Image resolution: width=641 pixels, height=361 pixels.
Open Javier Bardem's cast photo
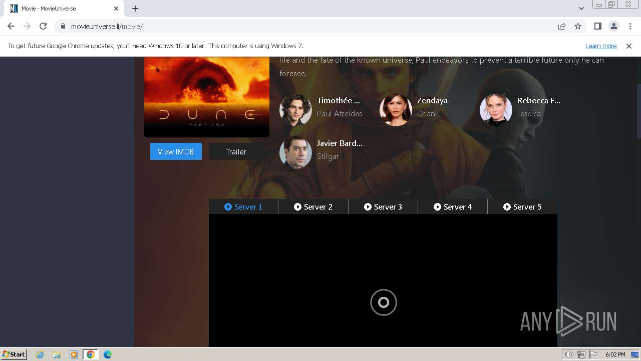(295, 152)
